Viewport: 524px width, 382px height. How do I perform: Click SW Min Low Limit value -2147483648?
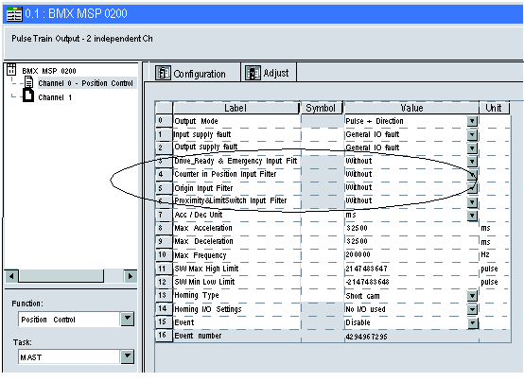pyautogui.click(x=367, y=282)
